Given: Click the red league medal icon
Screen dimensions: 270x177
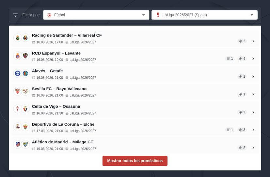Looking at the screenshot, I should [158, 15].
